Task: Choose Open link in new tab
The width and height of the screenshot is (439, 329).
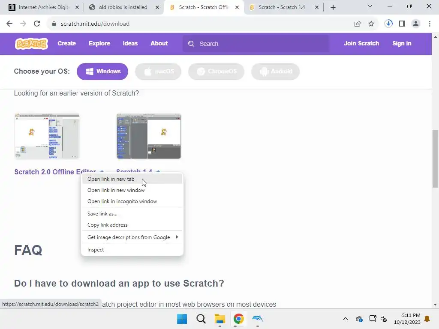Action: pos(132,179)
